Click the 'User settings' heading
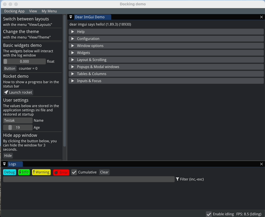265x217 pixels. 16,100
